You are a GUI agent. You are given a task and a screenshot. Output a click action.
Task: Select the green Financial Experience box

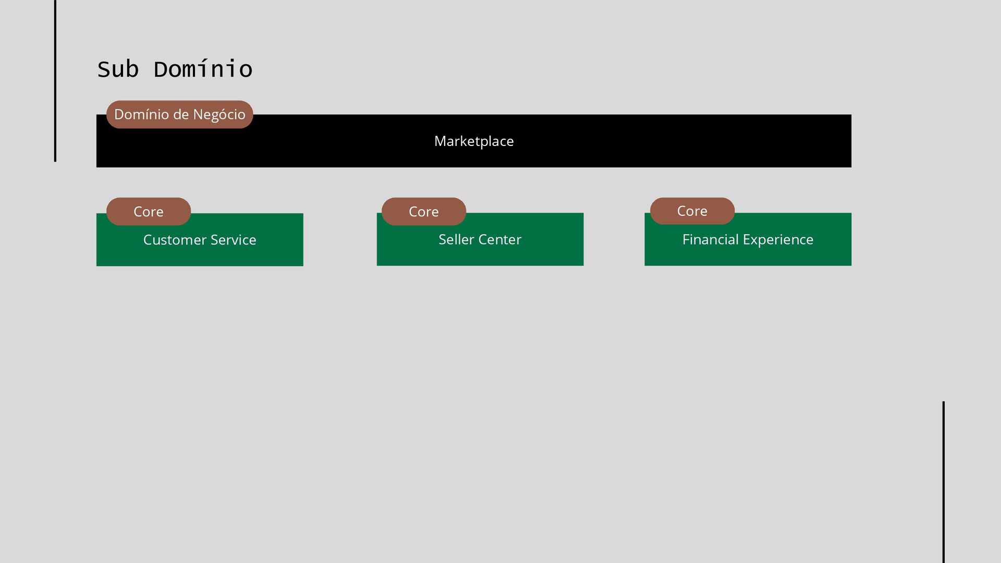tap(748, 239)
